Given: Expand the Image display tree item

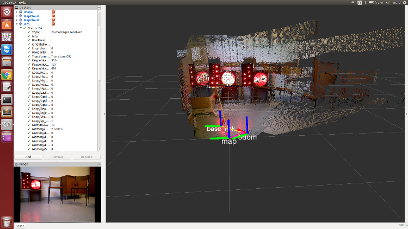Looking at the screenshot, I should [16, 12].
